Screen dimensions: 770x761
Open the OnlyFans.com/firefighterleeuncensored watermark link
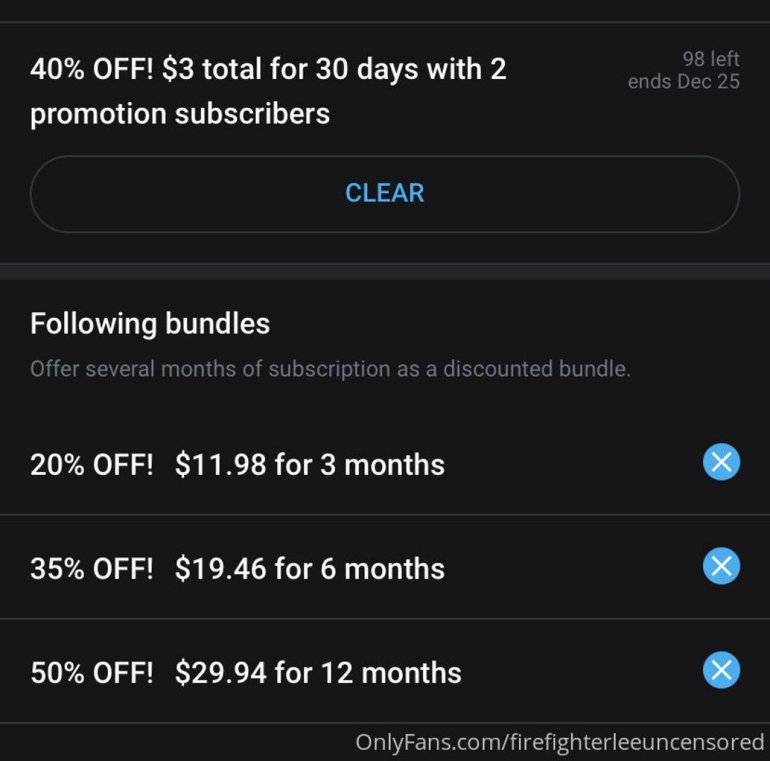point(559,741)
